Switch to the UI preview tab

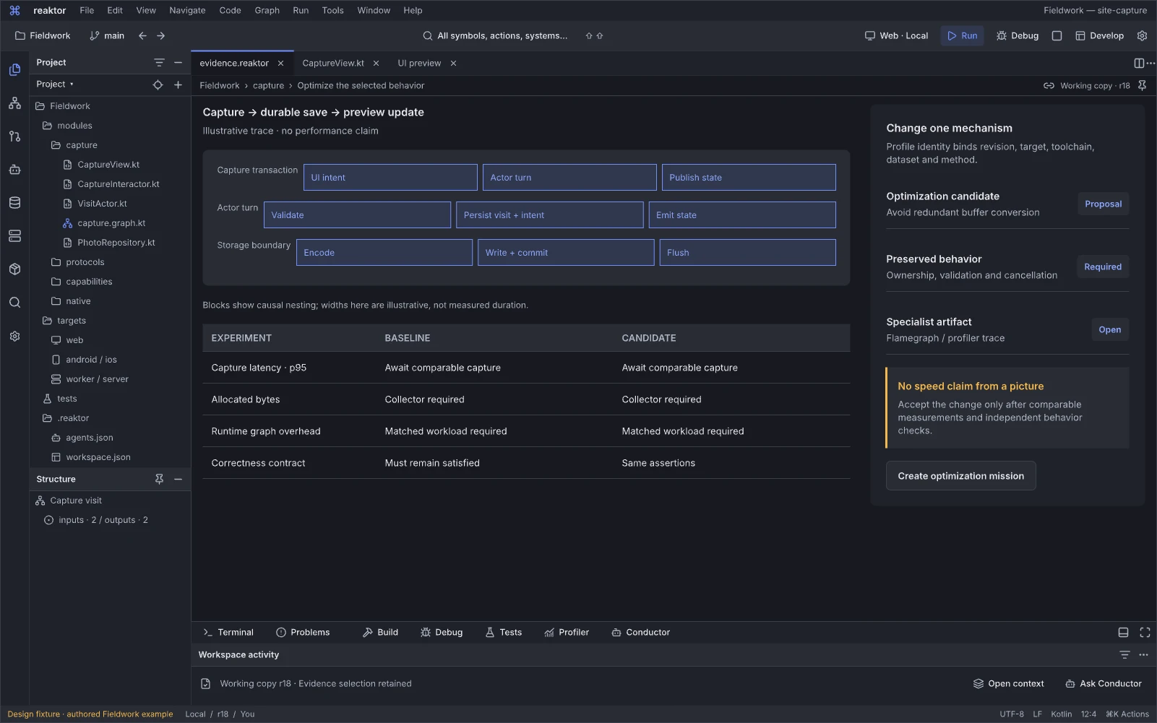pyautogui.click(x=419, y=64)
